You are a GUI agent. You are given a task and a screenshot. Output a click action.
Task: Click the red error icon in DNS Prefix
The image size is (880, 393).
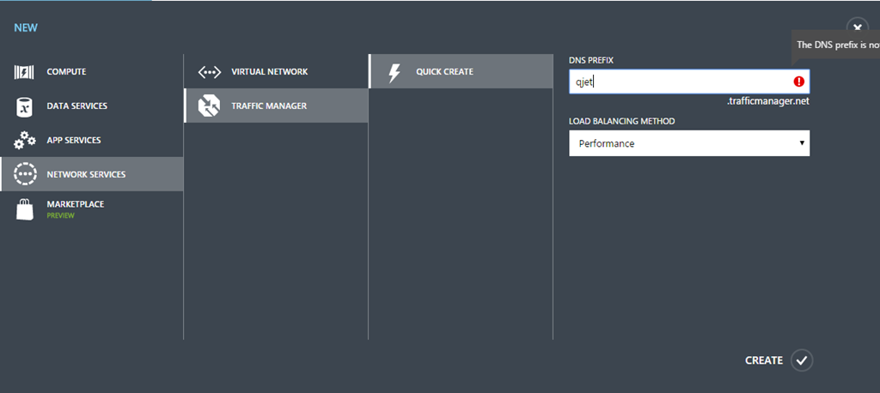(x=799, y=82)
